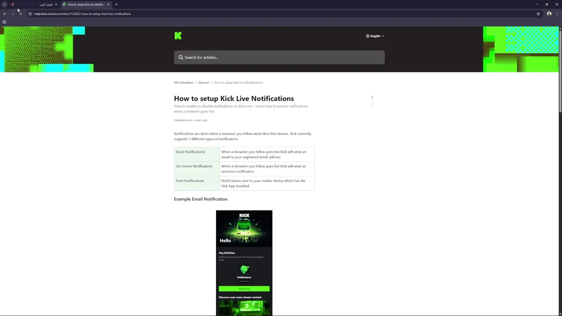Screen dimensions: 562x316
Task: Click the Example Email Notification heading
Action: [201, 199]
